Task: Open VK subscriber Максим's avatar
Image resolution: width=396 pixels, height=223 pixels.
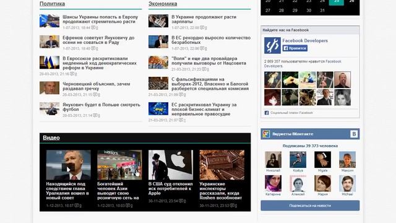Action: [347, 160]
